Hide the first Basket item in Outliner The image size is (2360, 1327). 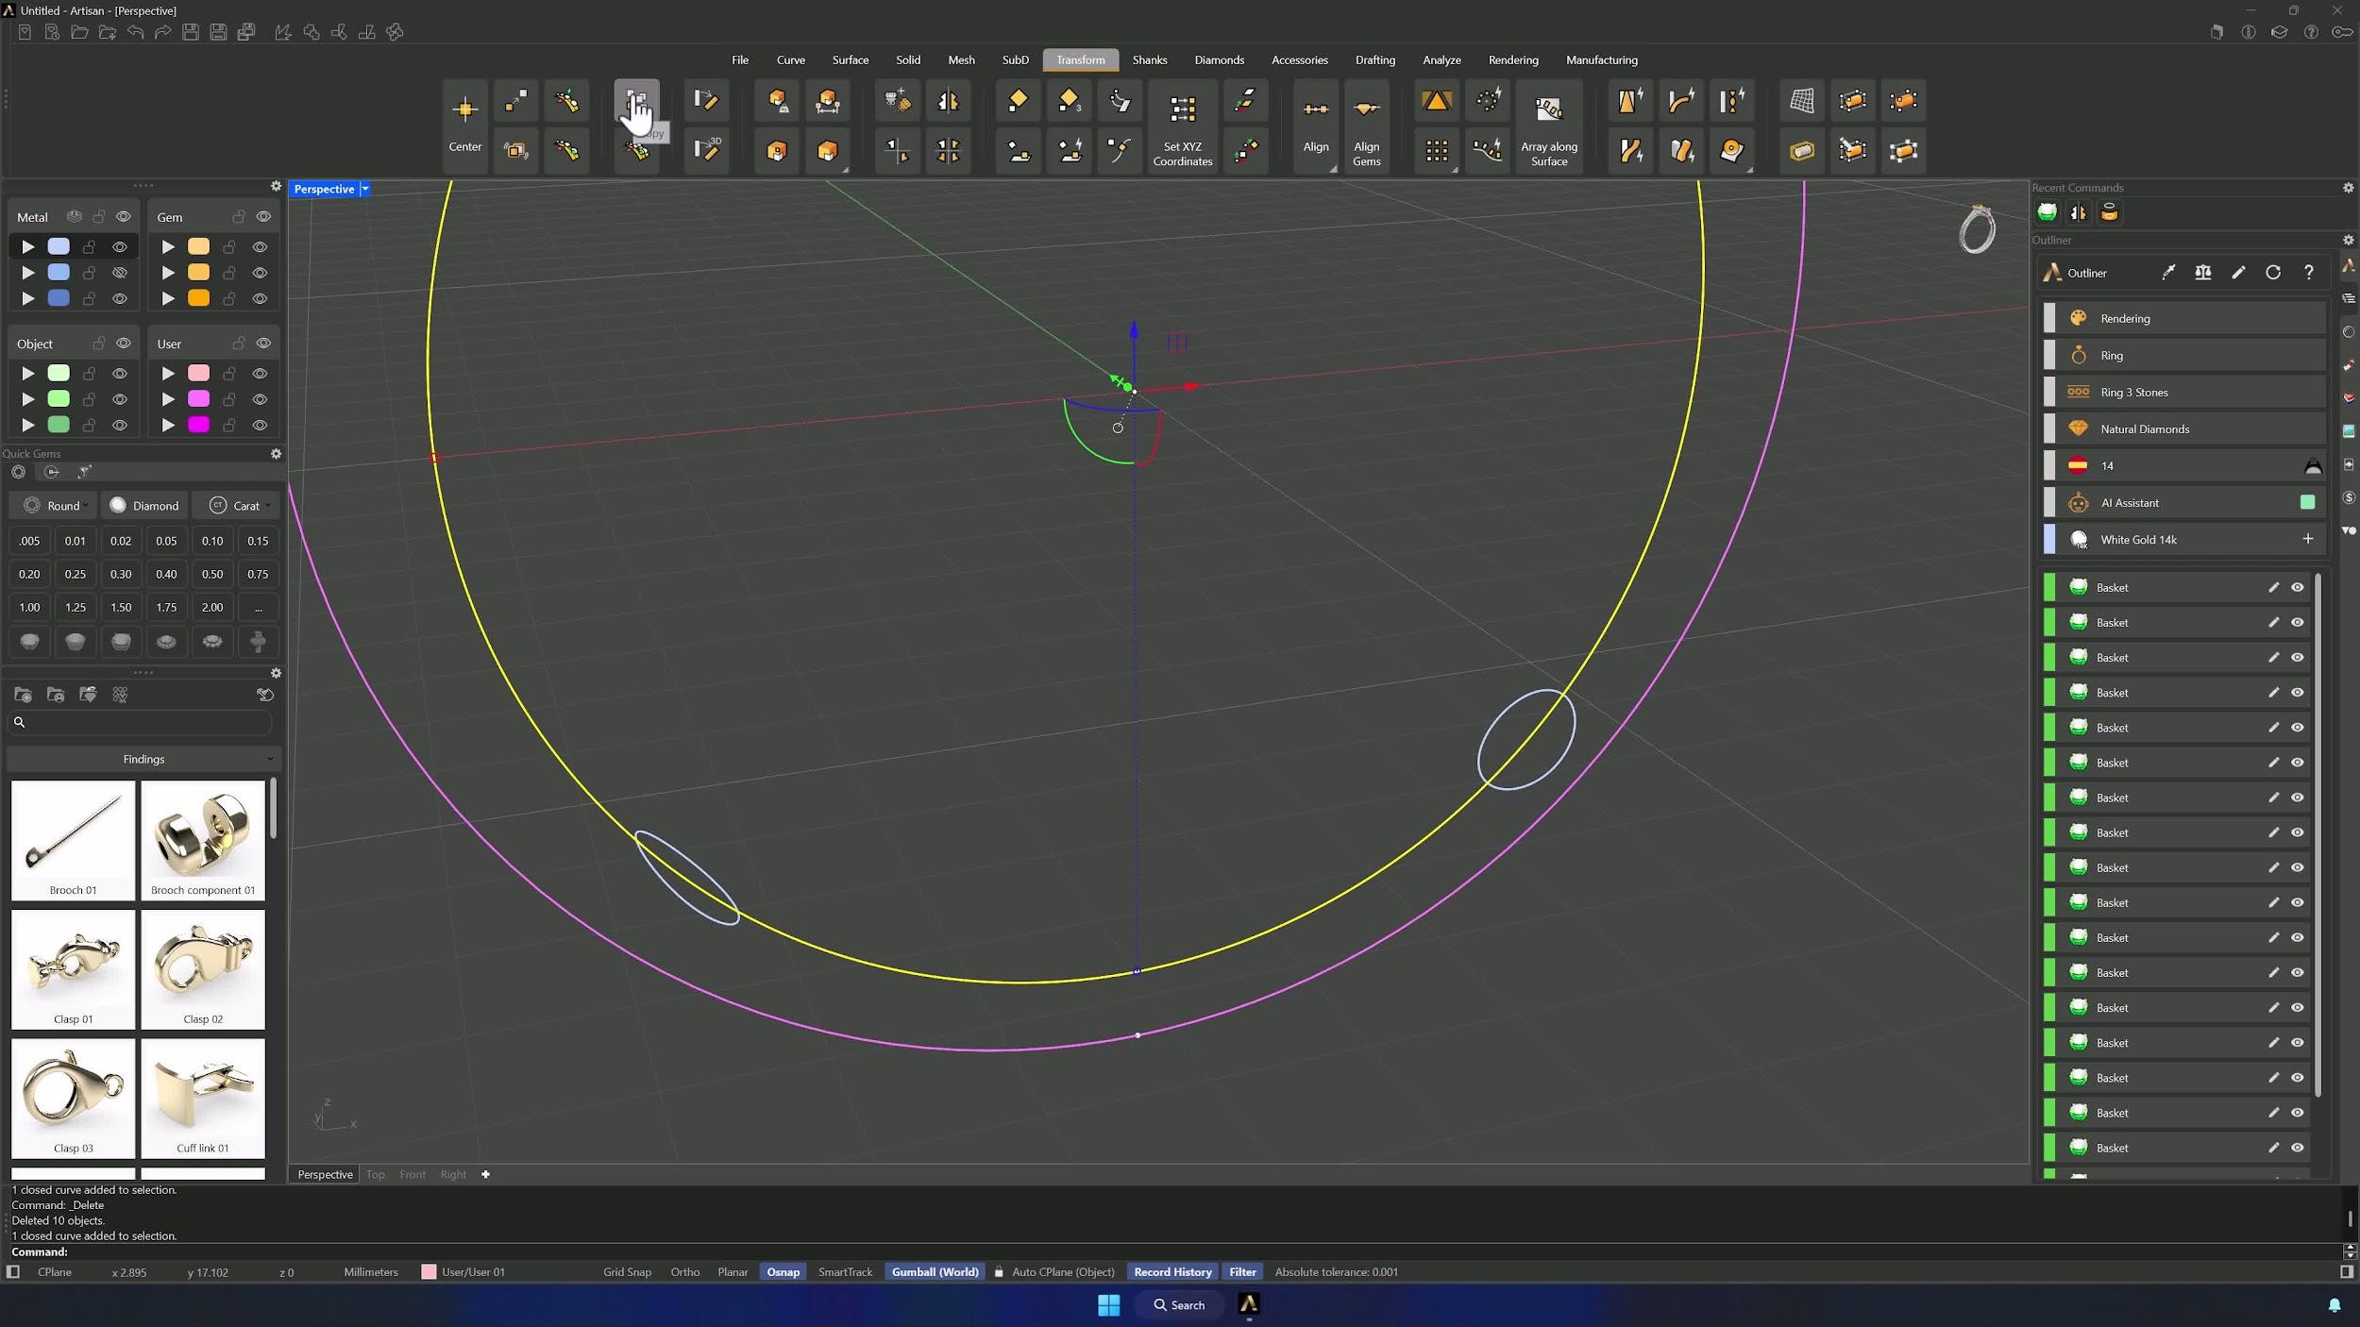[x=2298, y=587]
